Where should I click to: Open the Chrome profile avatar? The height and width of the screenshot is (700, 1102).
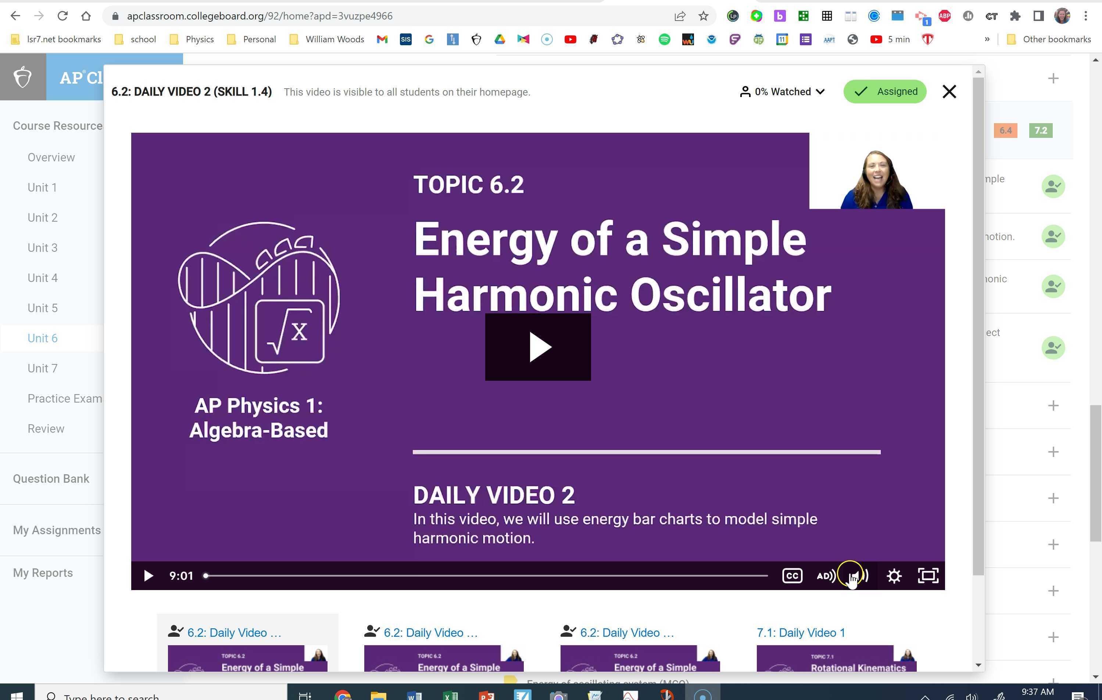point(1062,16)
